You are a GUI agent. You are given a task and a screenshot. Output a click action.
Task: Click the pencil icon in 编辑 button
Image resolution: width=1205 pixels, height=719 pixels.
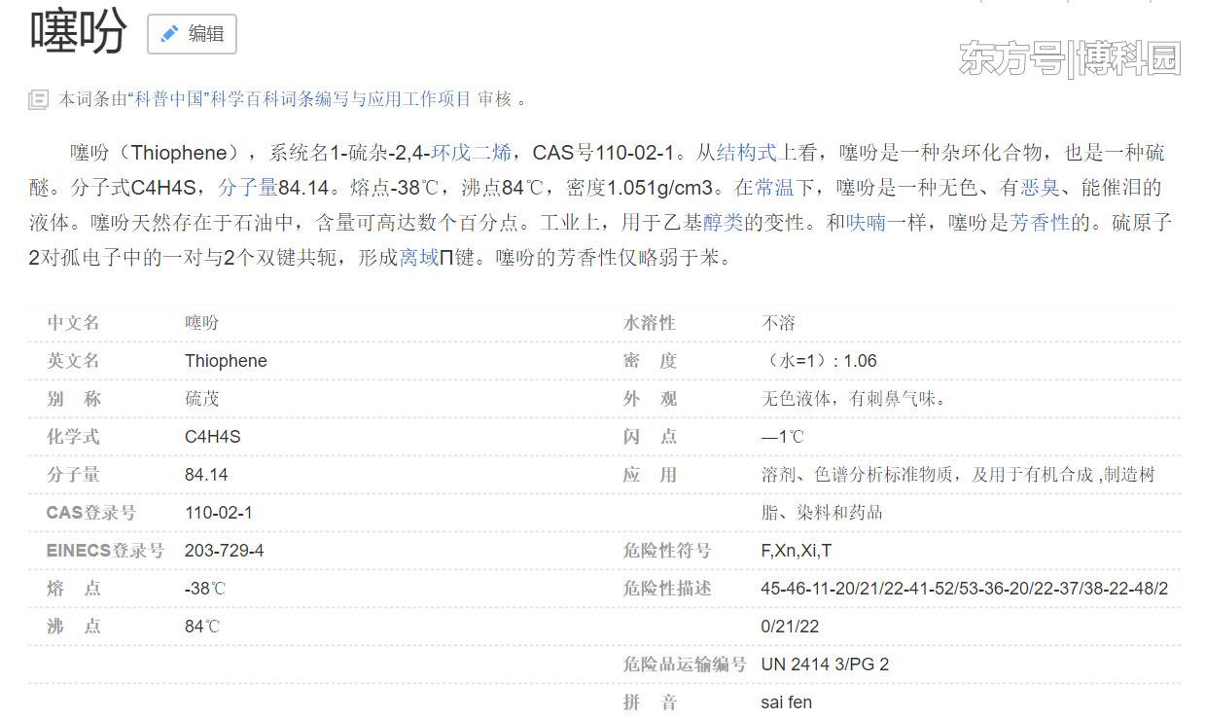pos(169,34)
